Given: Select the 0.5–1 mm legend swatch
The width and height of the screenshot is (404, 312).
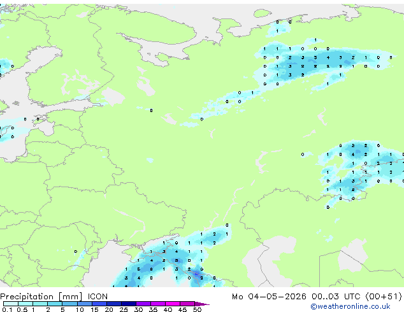Looking at the screenshot, I should 25,304.
